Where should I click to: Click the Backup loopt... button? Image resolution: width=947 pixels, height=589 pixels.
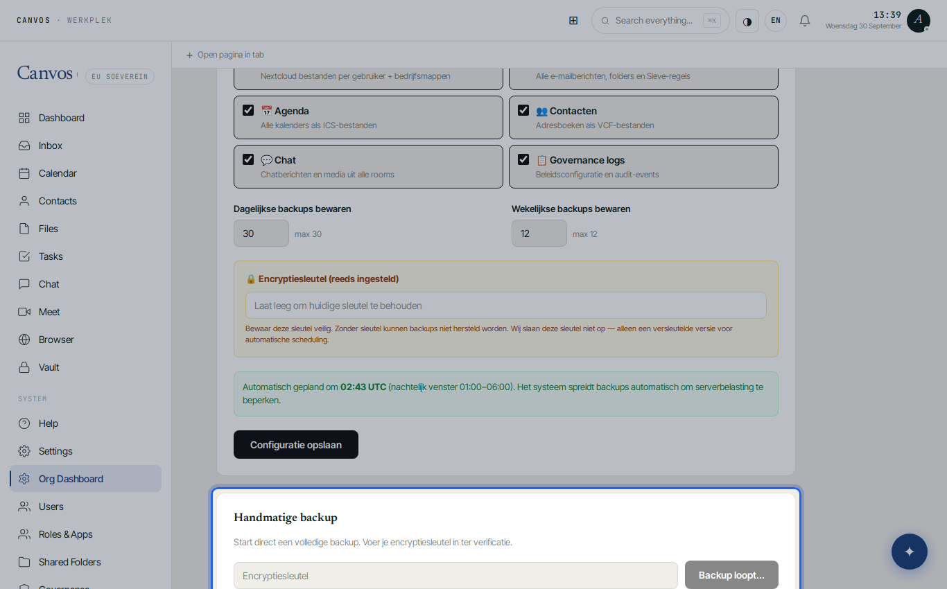pyautogui.click(x=731, y=575)
